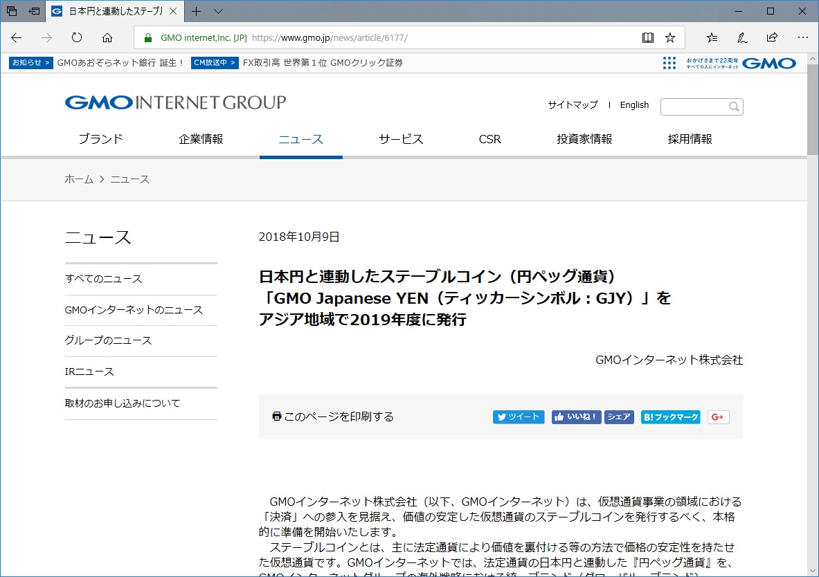Open the Hub favorites list icon

pos(712,38)
